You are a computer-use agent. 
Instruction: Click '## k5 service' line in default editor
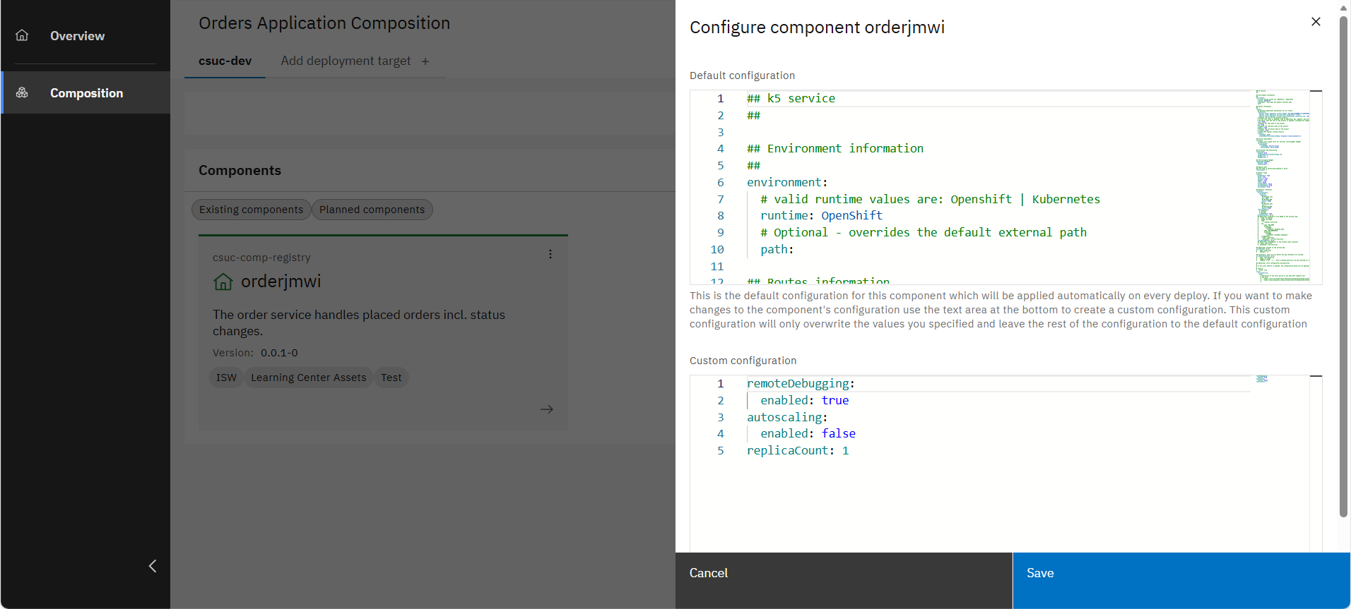pyautogui.click(x=791, y=98)
